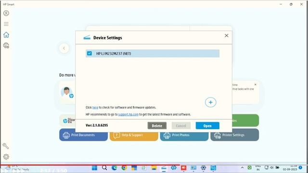Click the green tile behind dialog
Image resolution: width=308 pixels, height=173 pixels.
tap(245, 121)
